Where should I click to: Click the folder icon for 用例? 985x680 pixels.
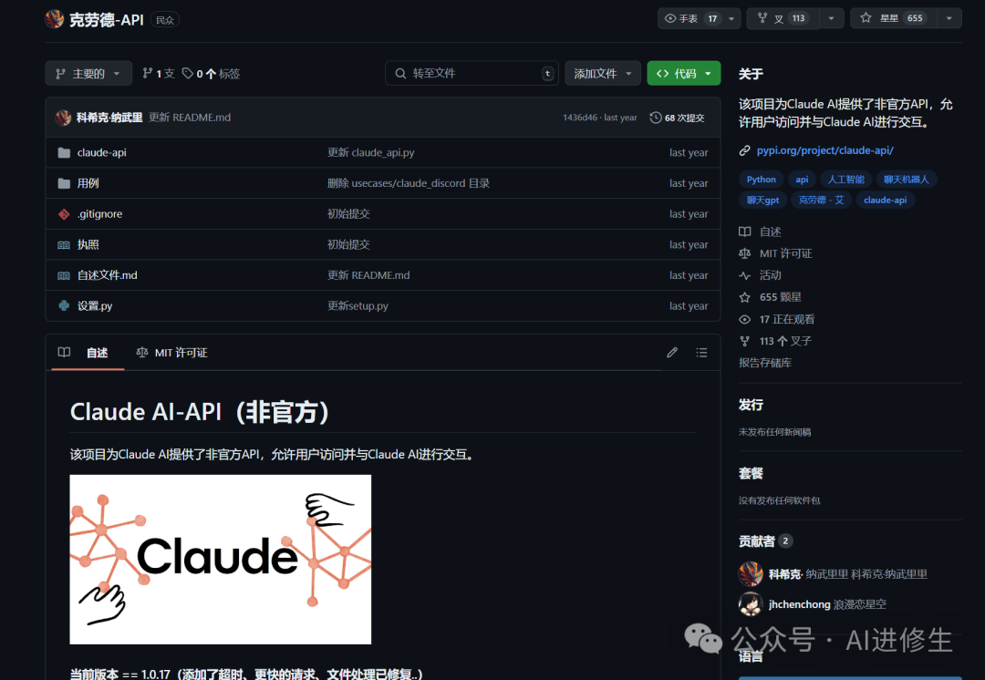pyautogui.click(x=64, y=183)
